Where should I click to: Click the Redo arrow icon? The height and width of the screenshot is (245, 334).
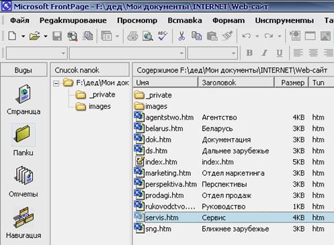click(269, 36)
